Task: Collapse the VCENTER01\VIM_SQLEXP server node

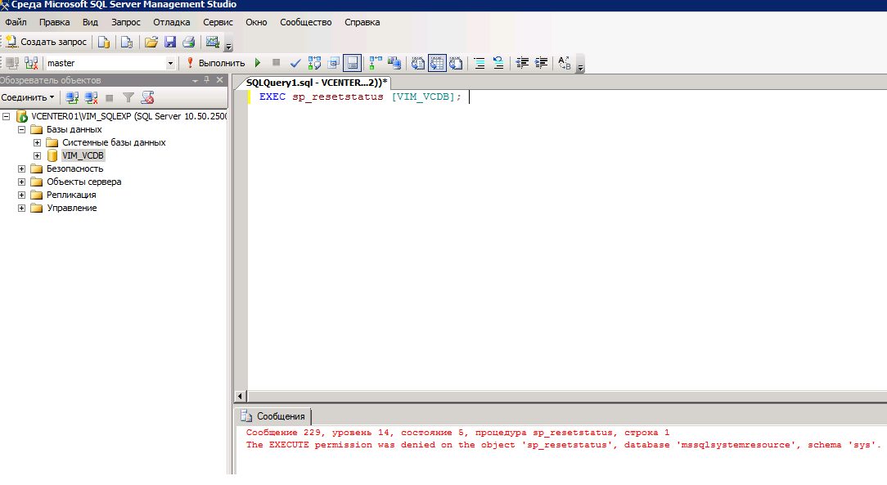Action: pos(7,116)
